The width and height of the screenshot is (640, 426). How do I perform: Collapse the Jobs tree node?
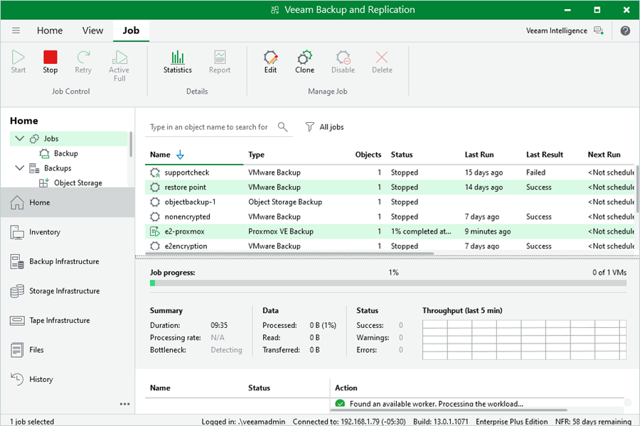19,139
